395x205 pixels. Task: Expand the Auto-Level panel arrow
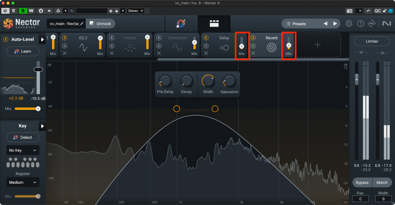coord(42,39)
